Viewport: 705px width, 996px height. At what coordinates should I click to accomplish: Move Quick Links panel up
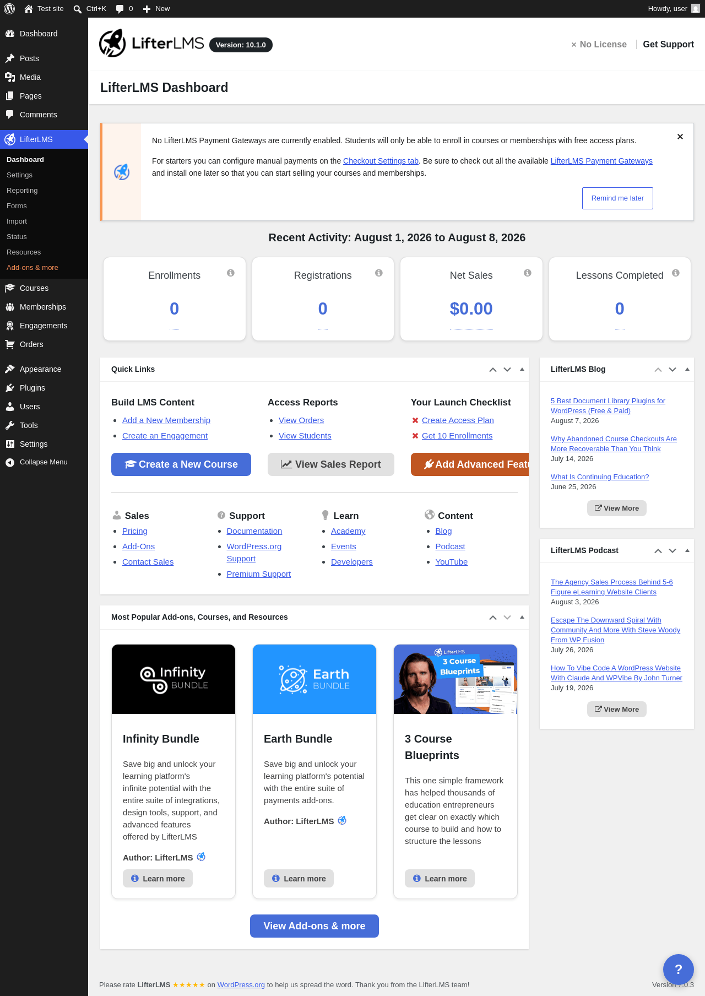pyautogui.click(x=493, y=370)
